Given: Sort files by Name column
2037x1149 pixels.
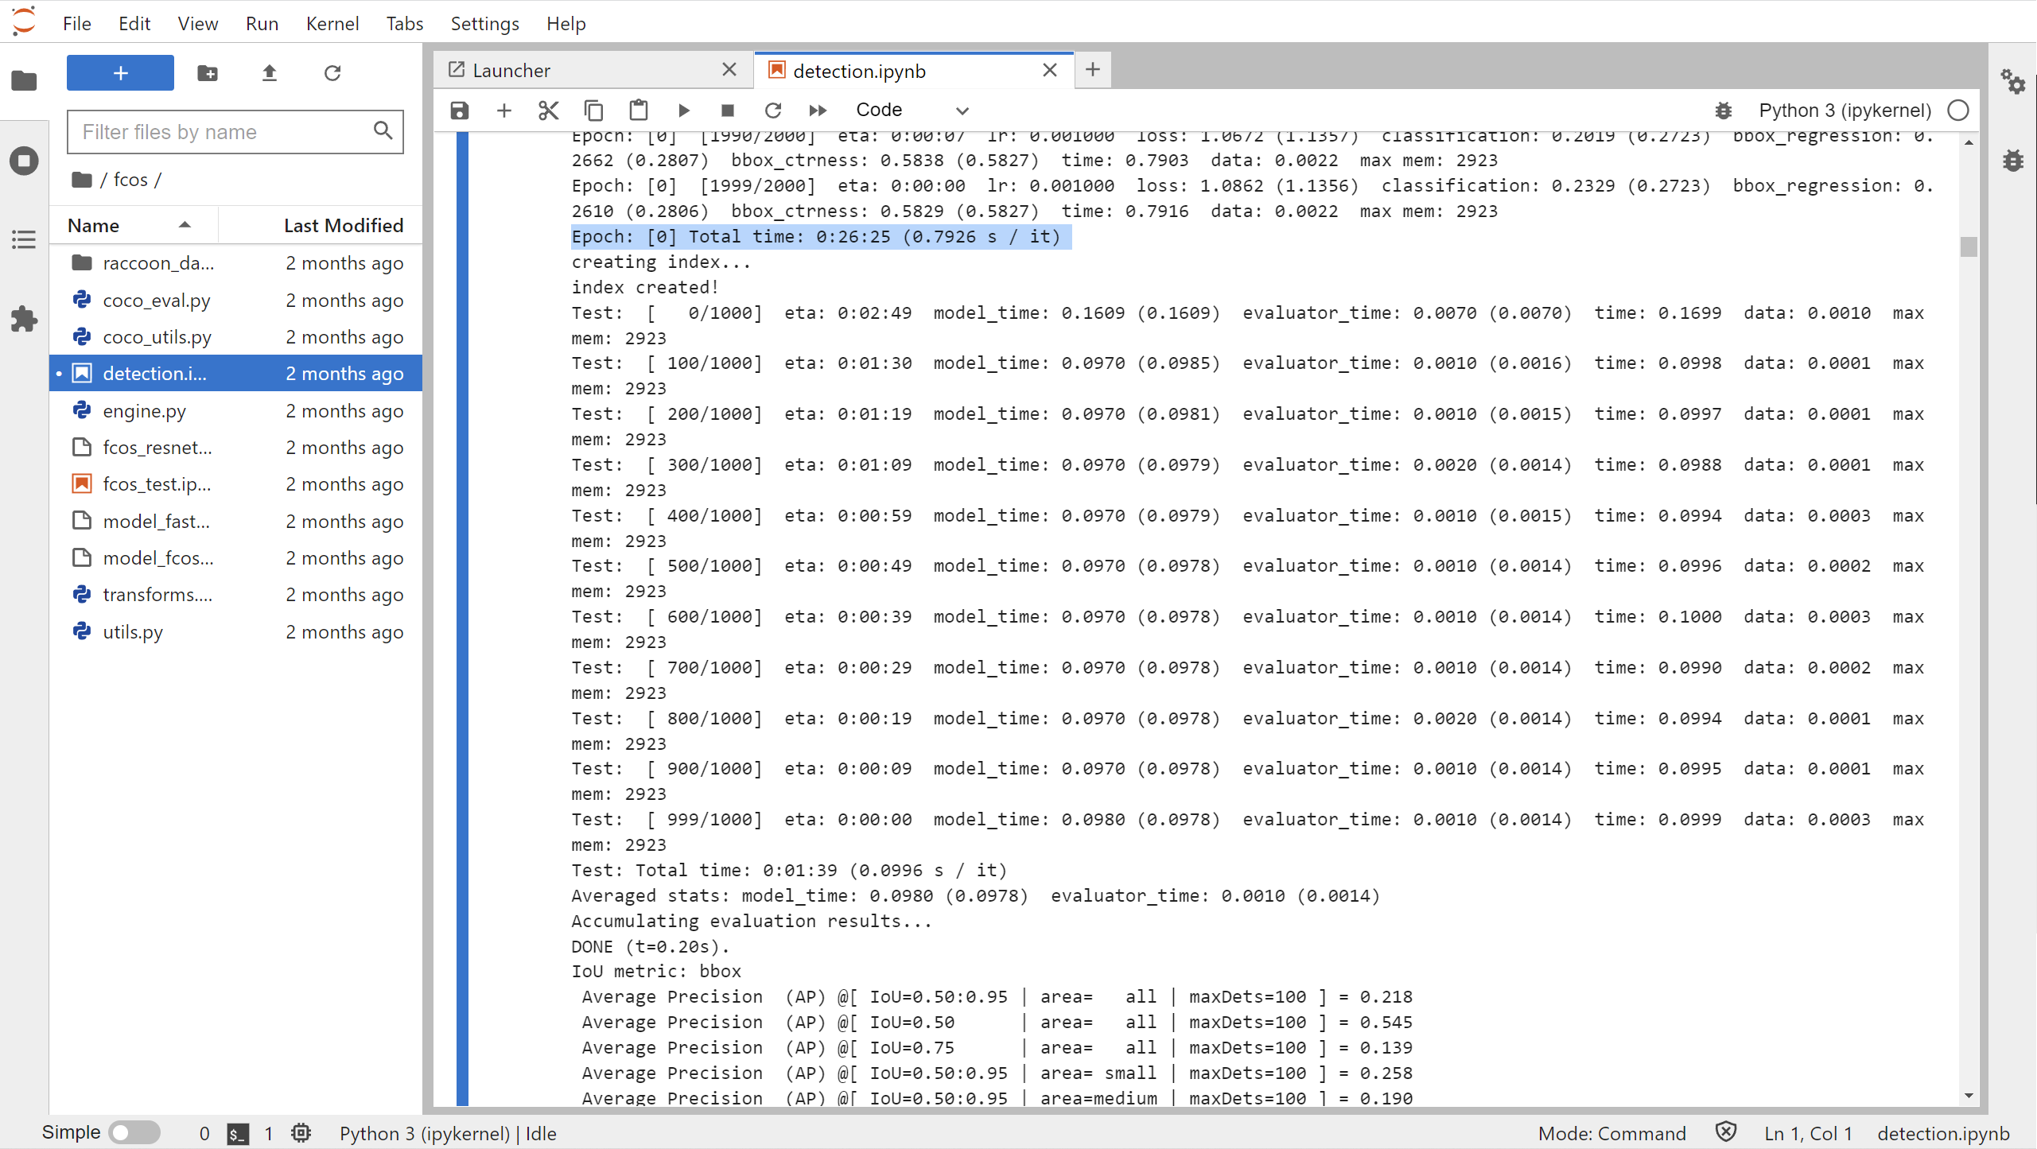Looking at the screenshot, I should click(x=133, y=225).
